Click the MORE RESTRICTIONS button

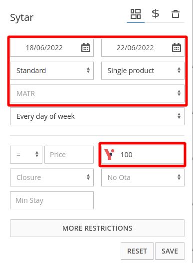[97, 228]
